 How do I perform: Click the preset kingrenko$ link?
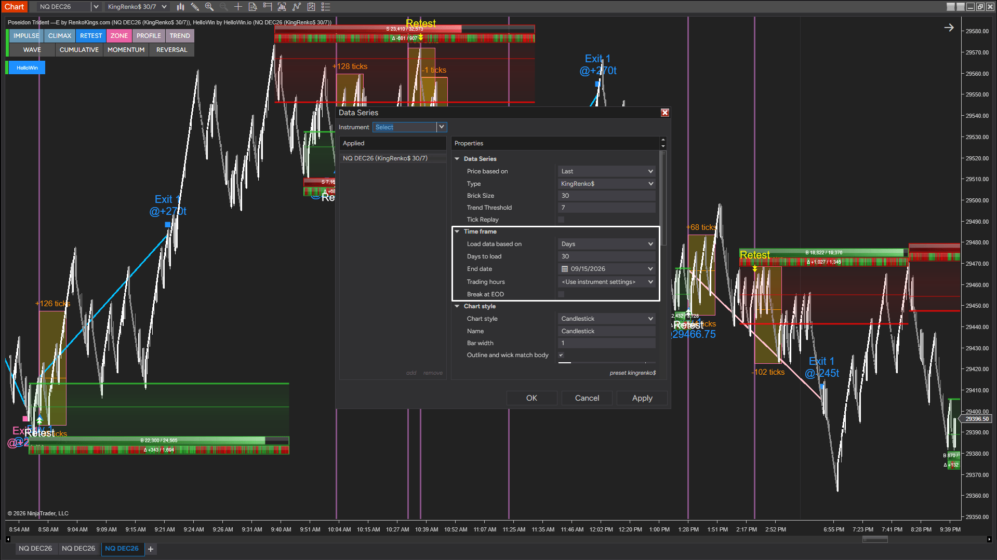click(632, 373)
